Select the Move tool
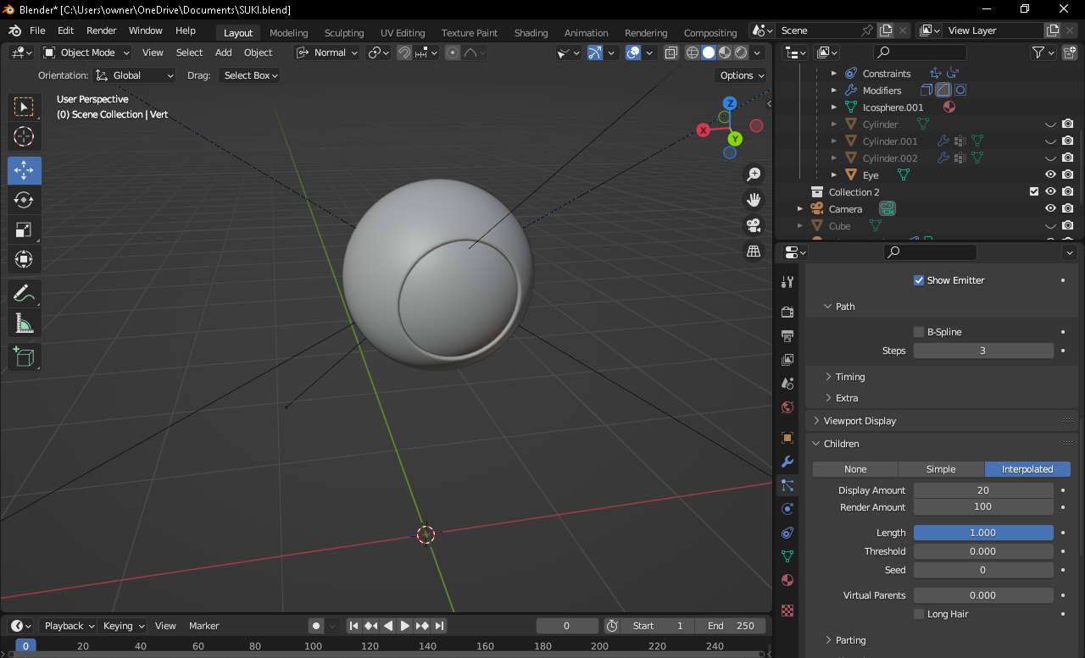This screenshot has width=1085, height=658. pos(24,170)
